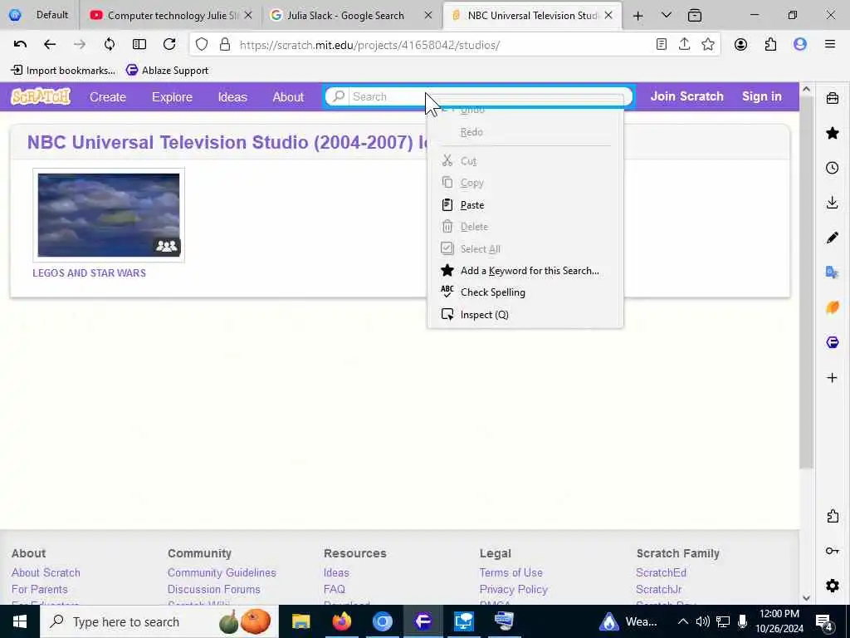Expand the list all tabs chevron
850x638 pixels.
[667, 15]
